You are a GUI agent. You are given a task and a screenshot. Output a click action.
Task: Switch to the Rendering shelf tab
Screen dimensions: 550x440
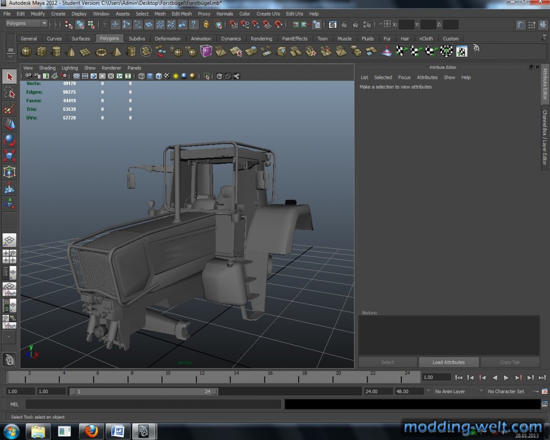tap(262, 39)
